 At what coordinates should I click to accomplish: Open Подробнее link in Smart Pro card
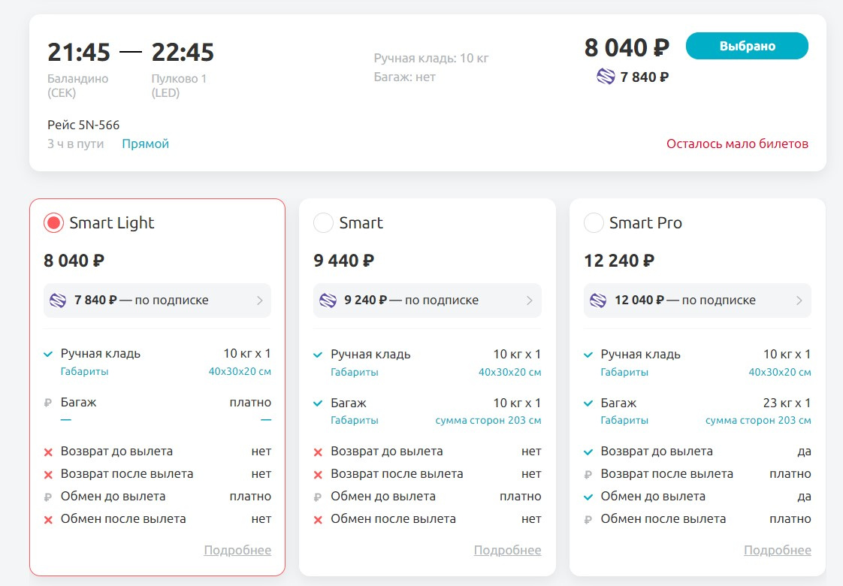pos(778,550)
